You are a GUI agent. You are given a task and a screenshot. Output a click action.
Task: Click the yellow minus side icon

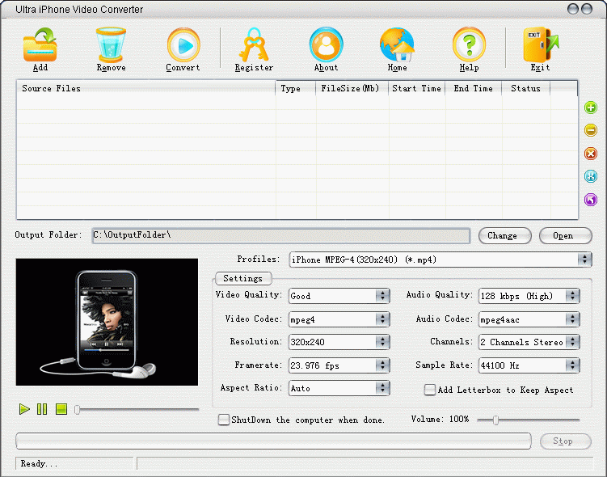point(591,130)
